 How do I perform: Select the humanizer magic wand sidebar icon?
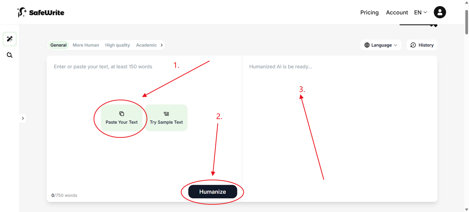[x=10, y=39]
